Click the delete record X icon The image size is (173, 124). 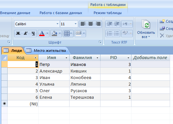click(162, 35)
